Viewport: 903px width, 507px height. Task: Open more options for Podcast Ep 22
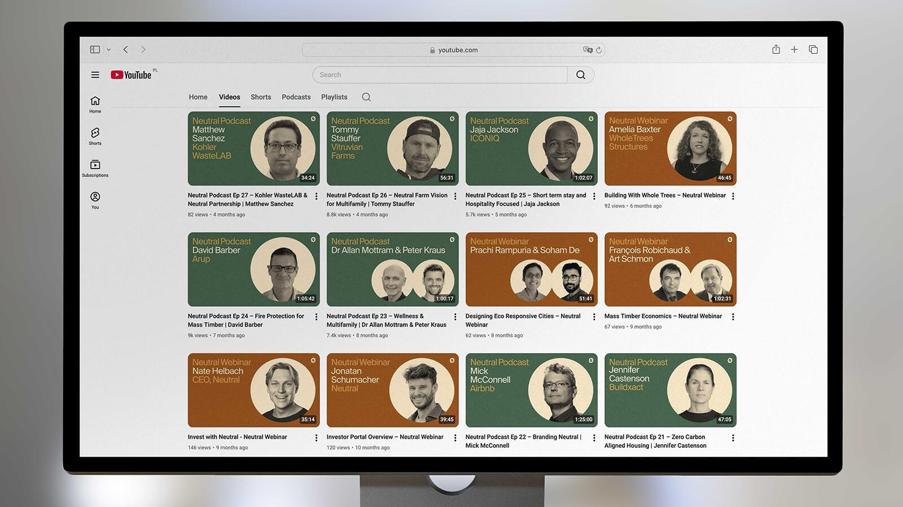point(594,438)
